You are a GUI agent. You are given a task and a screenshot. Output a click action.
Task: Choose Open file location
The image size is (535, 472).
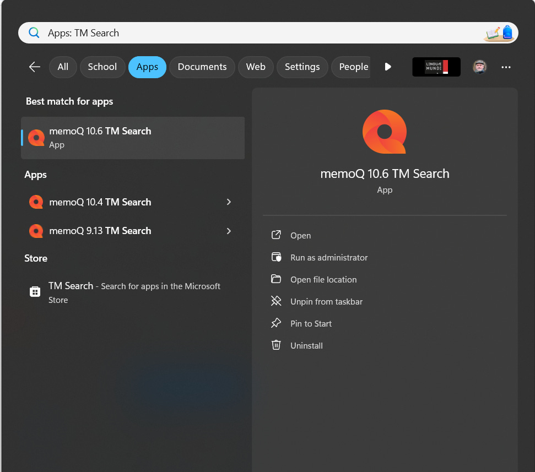coord(323,280)
